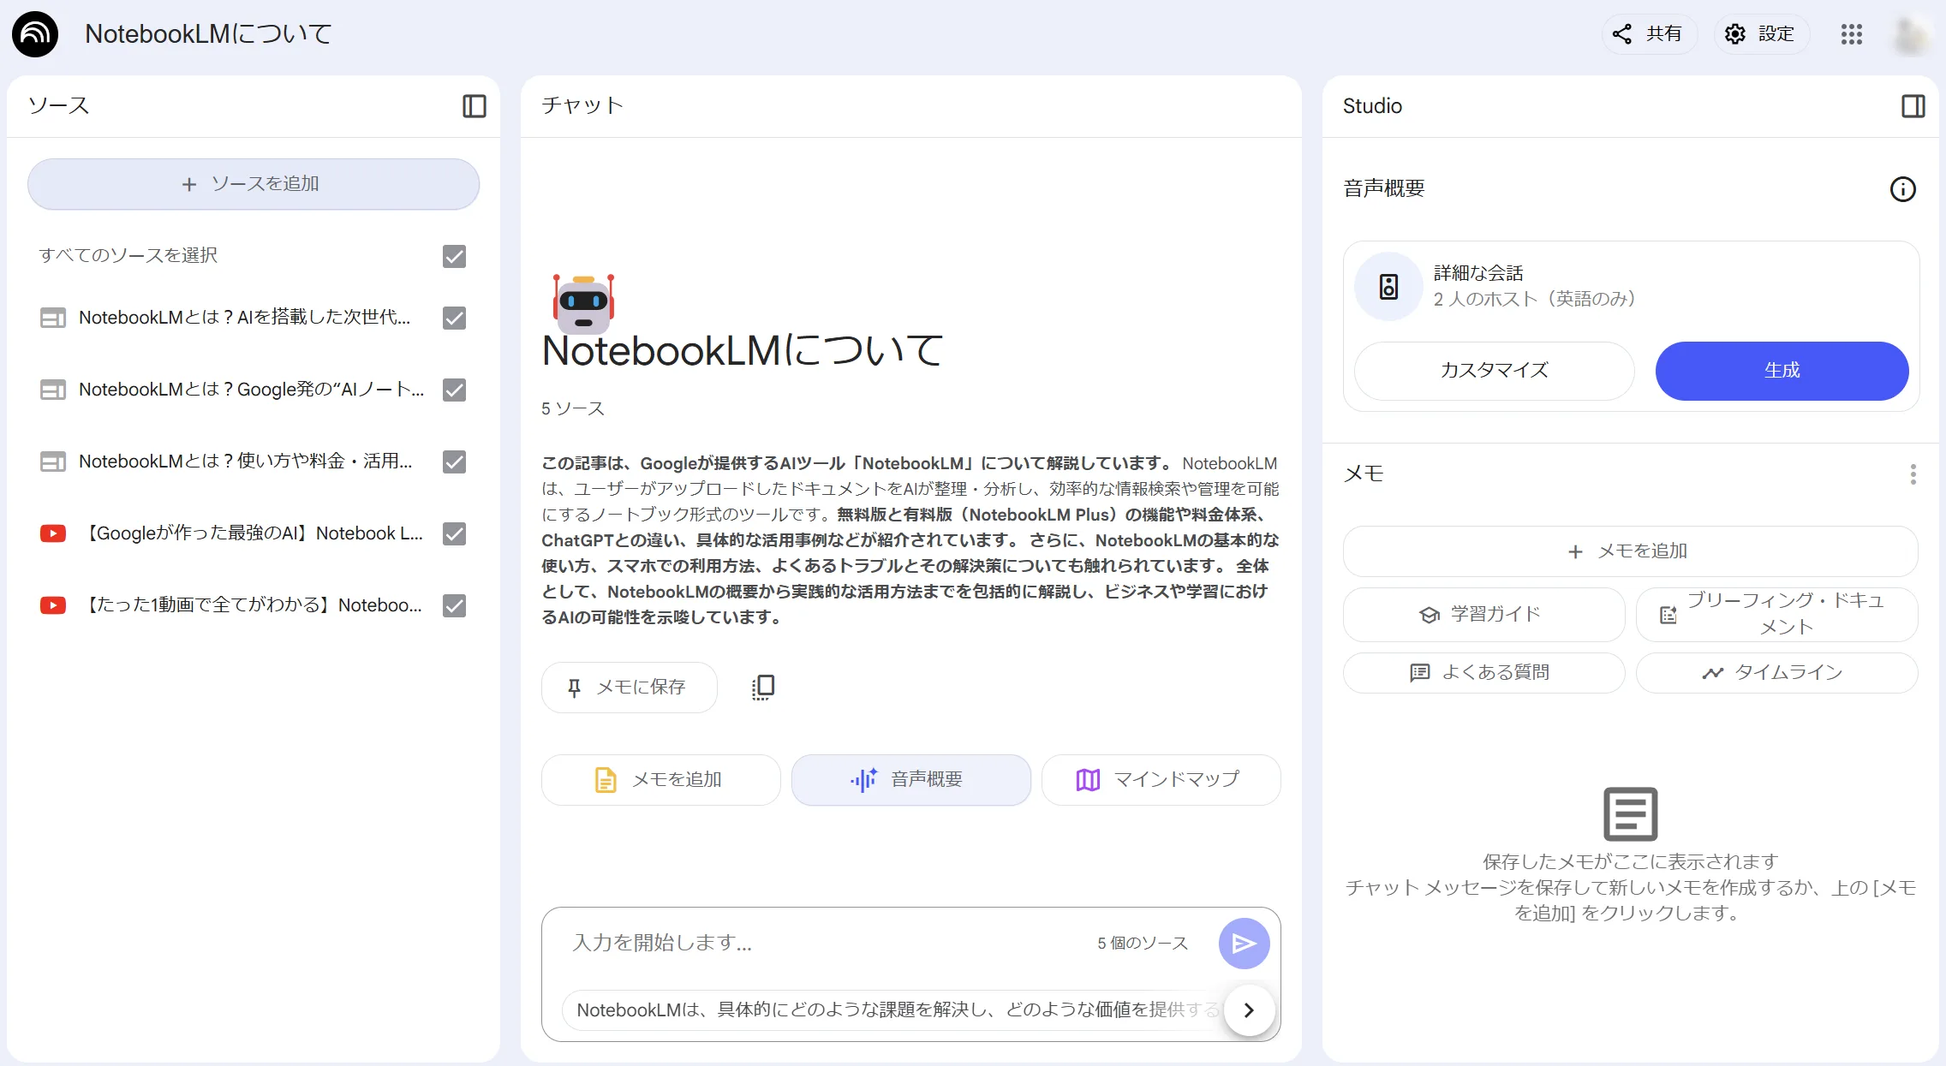The width and height of the screenshot is (1946, 1066).
Task: Toggle the すべてのソースを選択 checkbox
Action: coord(454,256)
